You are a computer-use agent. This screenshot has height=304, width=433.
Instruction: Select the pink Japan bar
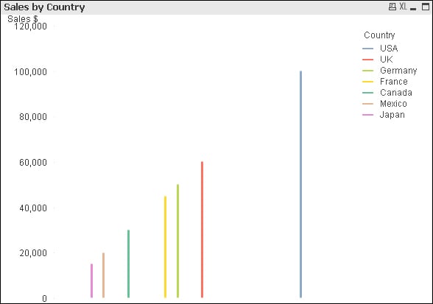(x=91, y=280)
